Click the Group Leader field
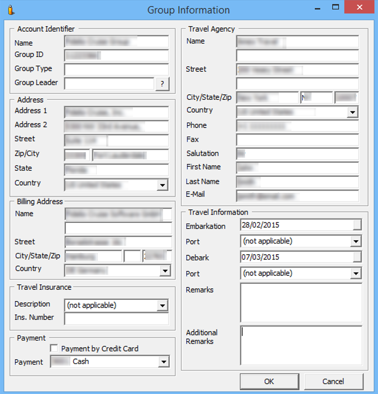Screen dimensions: 378x394 click(109, 84)
